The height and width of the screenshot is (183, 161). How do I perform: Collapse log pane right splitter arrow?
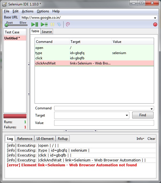pos(95,131)
